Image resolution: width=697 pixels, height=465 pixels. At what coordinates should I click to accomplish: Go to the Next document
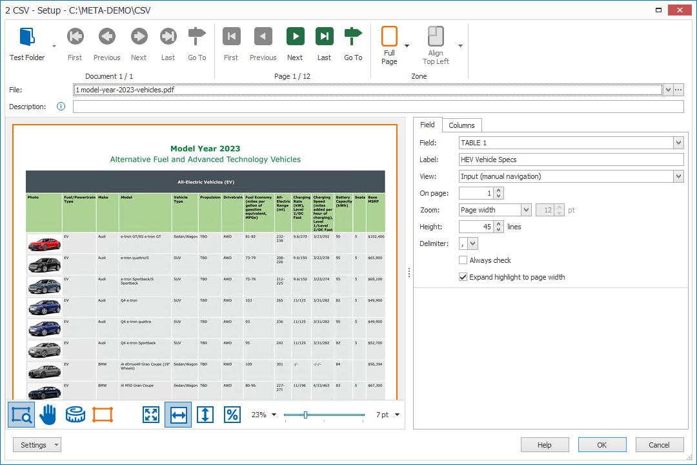pyautogui.click(x=139, y=36)
